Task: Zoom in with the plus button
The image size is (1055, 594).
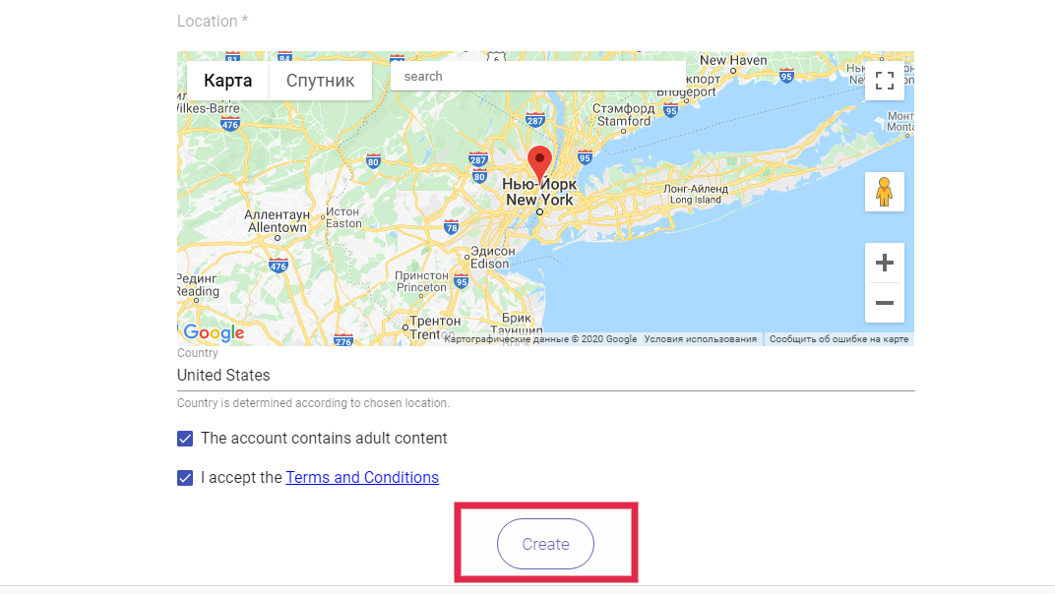Action: (884, 263)
